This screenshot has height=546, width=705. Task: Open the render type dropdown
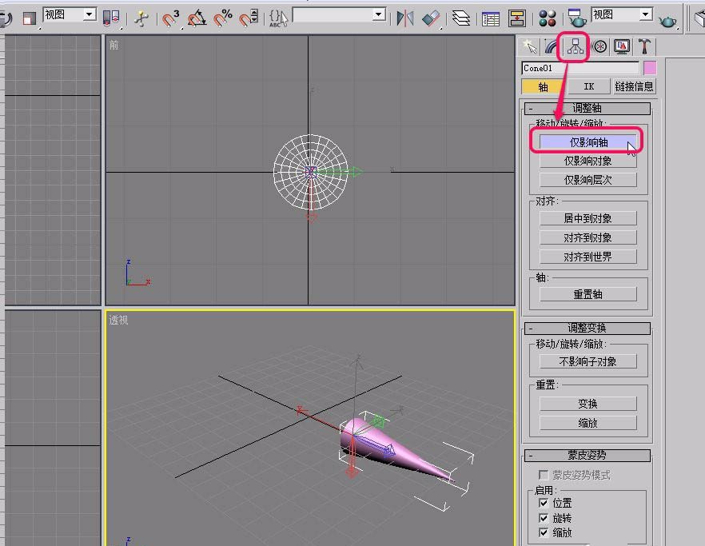[646, 14]
